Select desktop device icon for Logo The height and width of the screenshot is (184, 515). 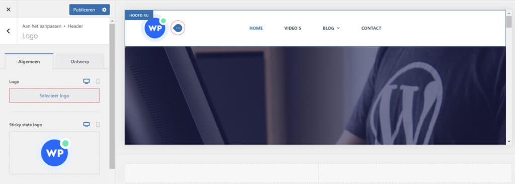pos(87,81)
